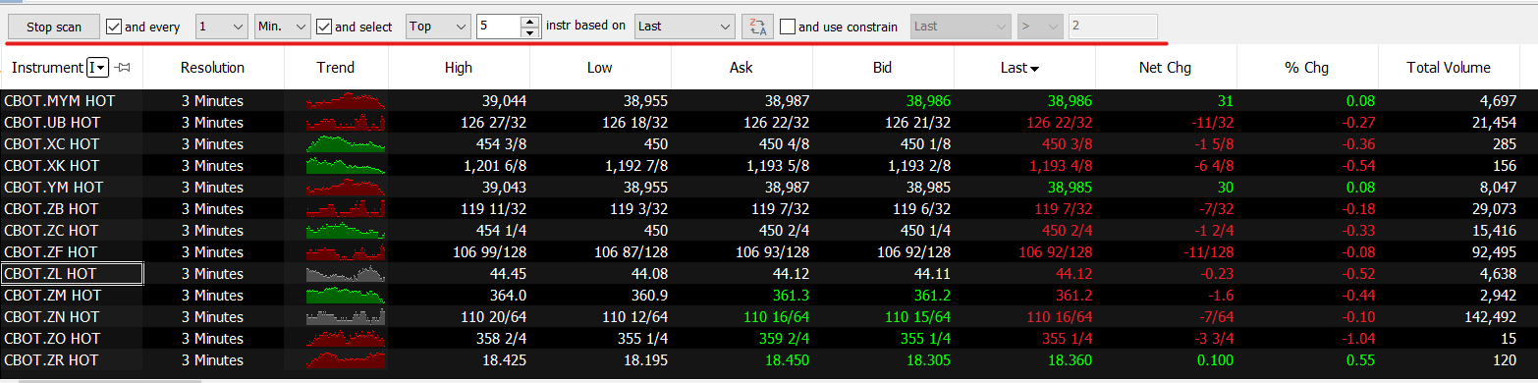1538x383 pixels.
Task: Click the constrain value field showing 2
Action: (x=1113, y=27)
